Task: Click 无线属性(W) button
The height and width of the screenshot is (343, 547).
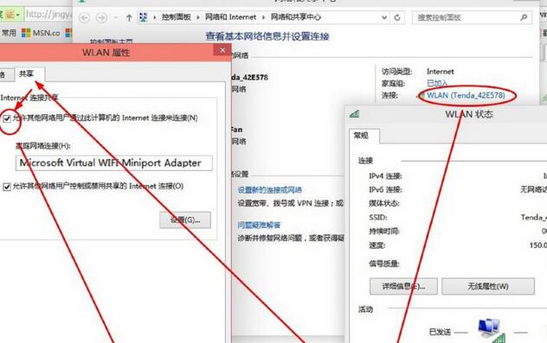Action: click(x=488, y=286)
